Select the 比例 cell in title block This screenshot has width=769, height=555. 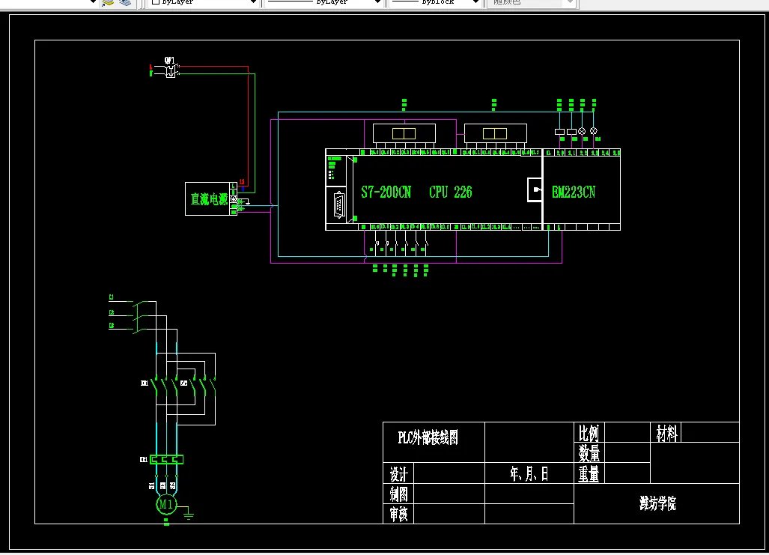(589, 433)
